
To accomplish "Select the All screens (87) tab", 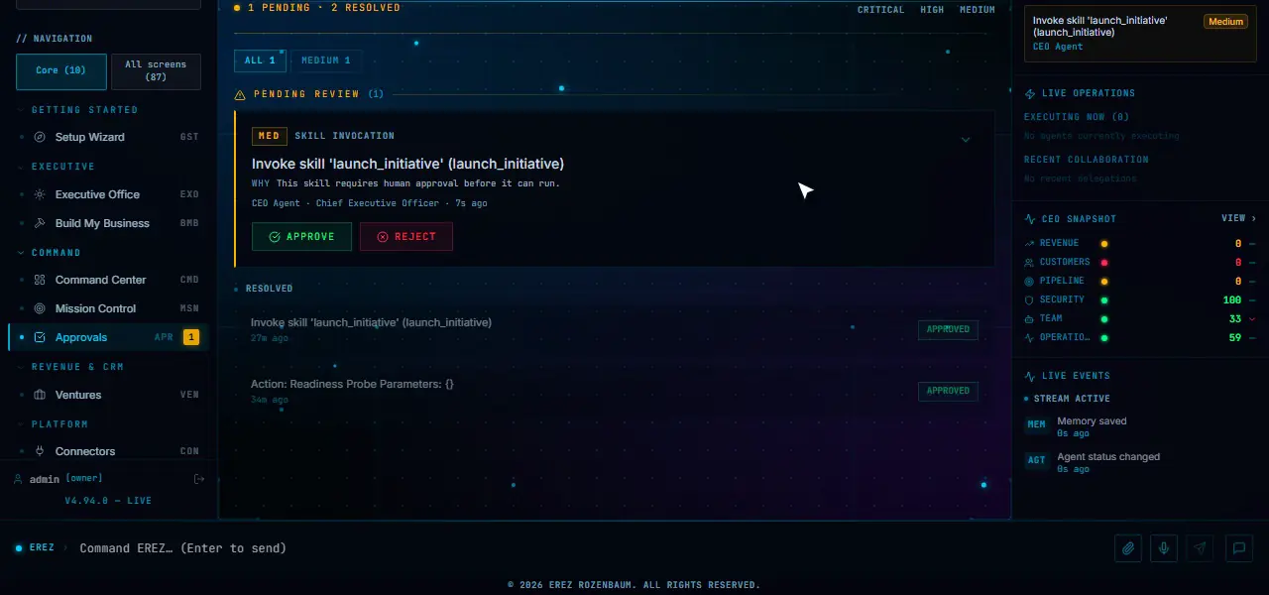I will 156,71.
